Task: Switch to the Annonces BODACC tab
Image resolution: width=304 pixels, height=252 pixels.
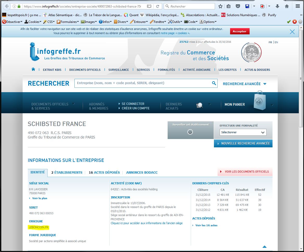Action: 142,172
